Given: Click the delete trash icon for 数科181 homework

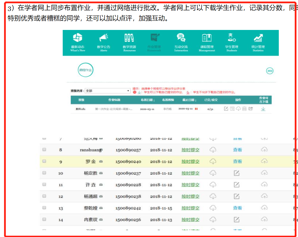Looking at the screenshot, I should click(x=244, y=109).
